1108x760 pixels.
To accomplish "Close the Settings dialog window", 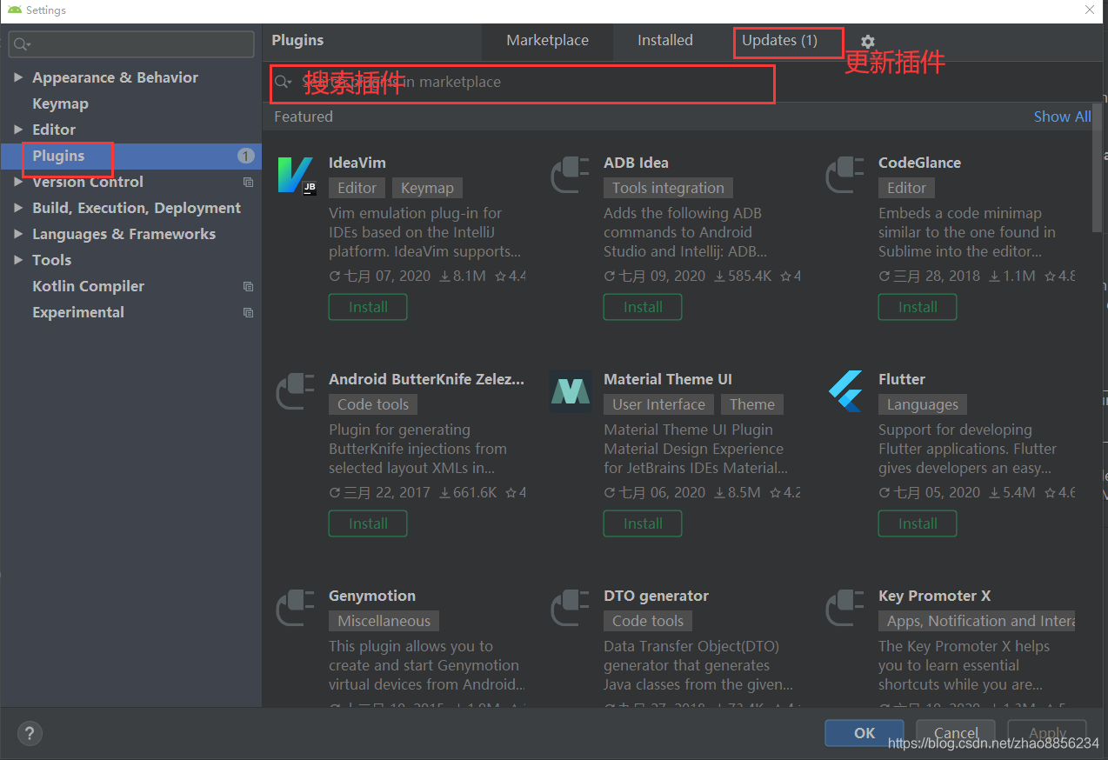I will (1090, 10).
